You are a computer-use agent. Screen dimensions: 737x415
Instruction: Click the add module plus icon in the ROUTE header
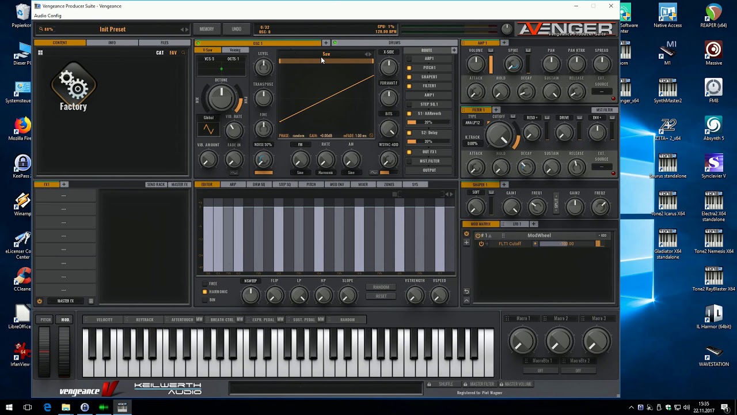(454, 50)
